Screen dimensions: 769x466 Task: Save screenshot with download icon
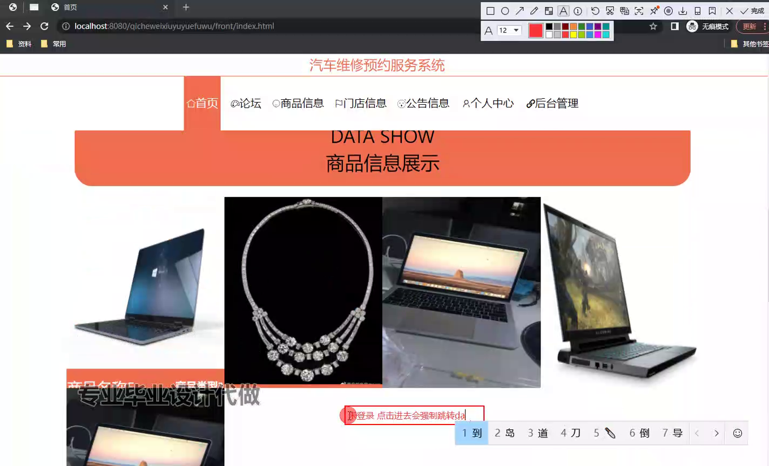(683, 11)
